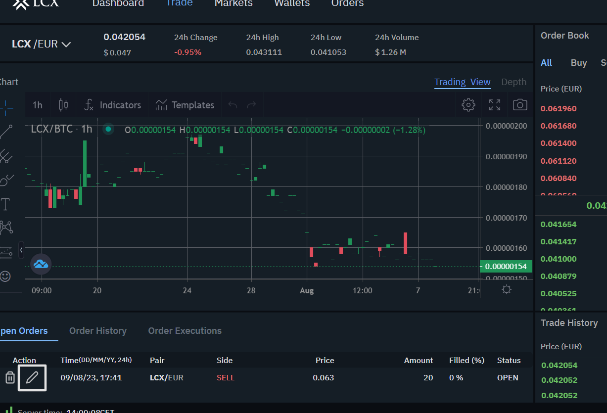Open chart Templates menu

[185, 105]
